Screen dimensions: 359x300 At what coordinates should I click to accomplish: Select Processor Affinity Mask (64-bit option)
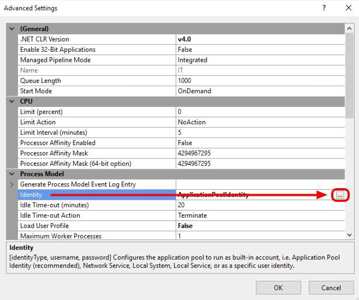click(97, 164)
